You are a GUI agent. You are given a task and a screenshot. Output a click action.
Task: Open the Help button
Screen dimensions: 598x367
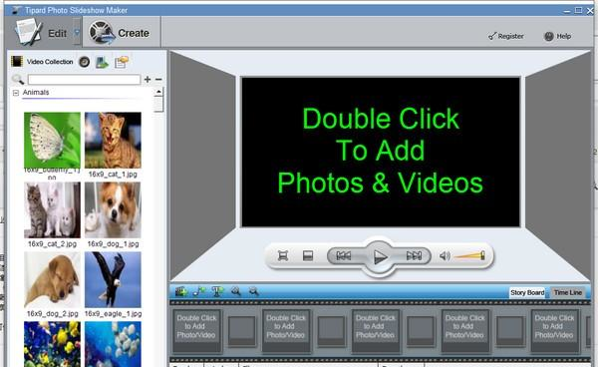(557, 36)
